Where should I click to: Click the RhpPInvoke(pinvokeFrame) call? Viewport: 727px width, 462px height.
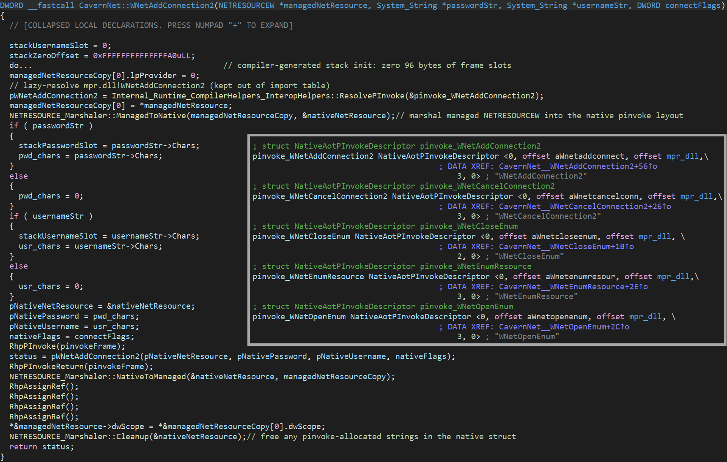pyautogui.click(x=67, y=346)
